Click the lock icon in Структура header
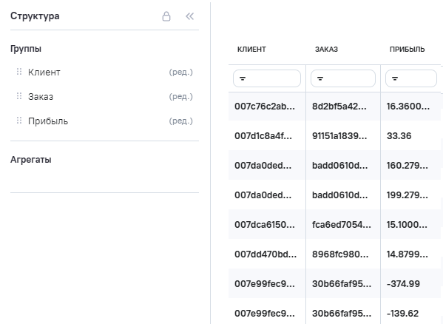Viewport: 443px width, 324px height. point(166,16)
